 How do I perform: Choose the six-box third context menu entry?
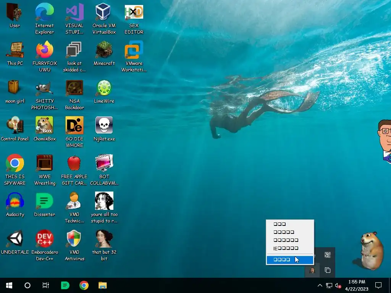(x=290, y=240)
